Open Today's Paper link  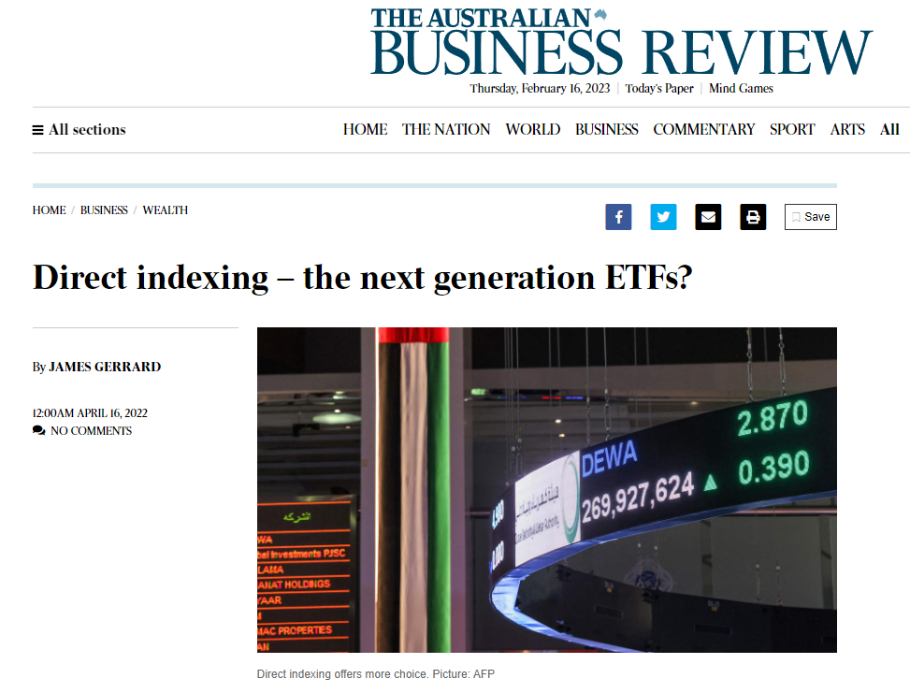click(x=659, y=88)
